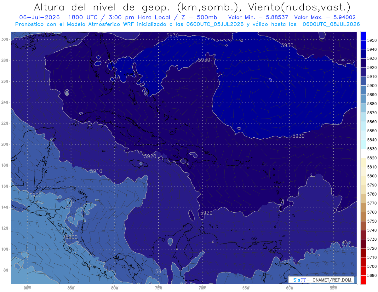Click the 70W longitude axis label
The image size is (378, 292).
click(202, 288)
